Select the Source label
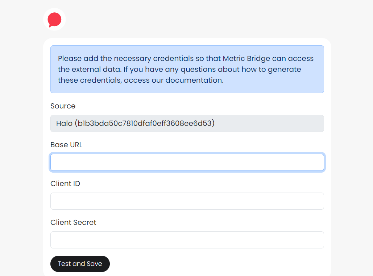373x276 pixels. 63,106
